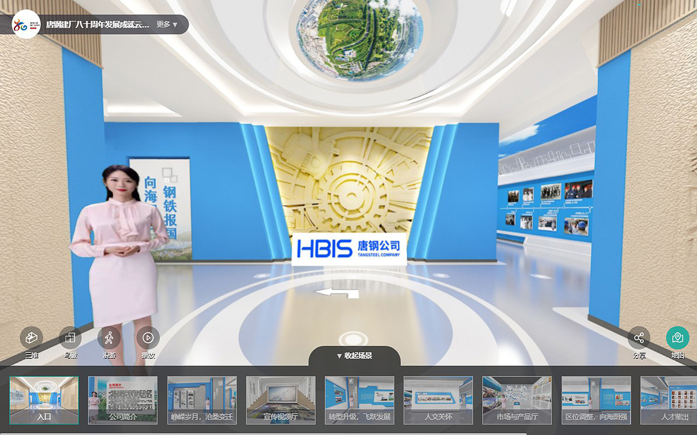
Task: Select the 入口 entrance scene thumbnail
Action: 44,400
